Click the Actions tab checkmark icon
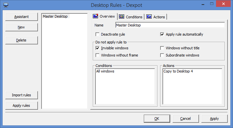The image size is (233, 128). tap(149, 17)
